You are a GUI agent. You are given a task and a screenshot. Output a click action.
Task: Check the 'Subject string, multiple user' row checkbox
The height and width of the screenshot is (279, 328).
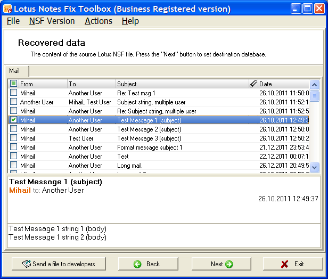(14, 102)
